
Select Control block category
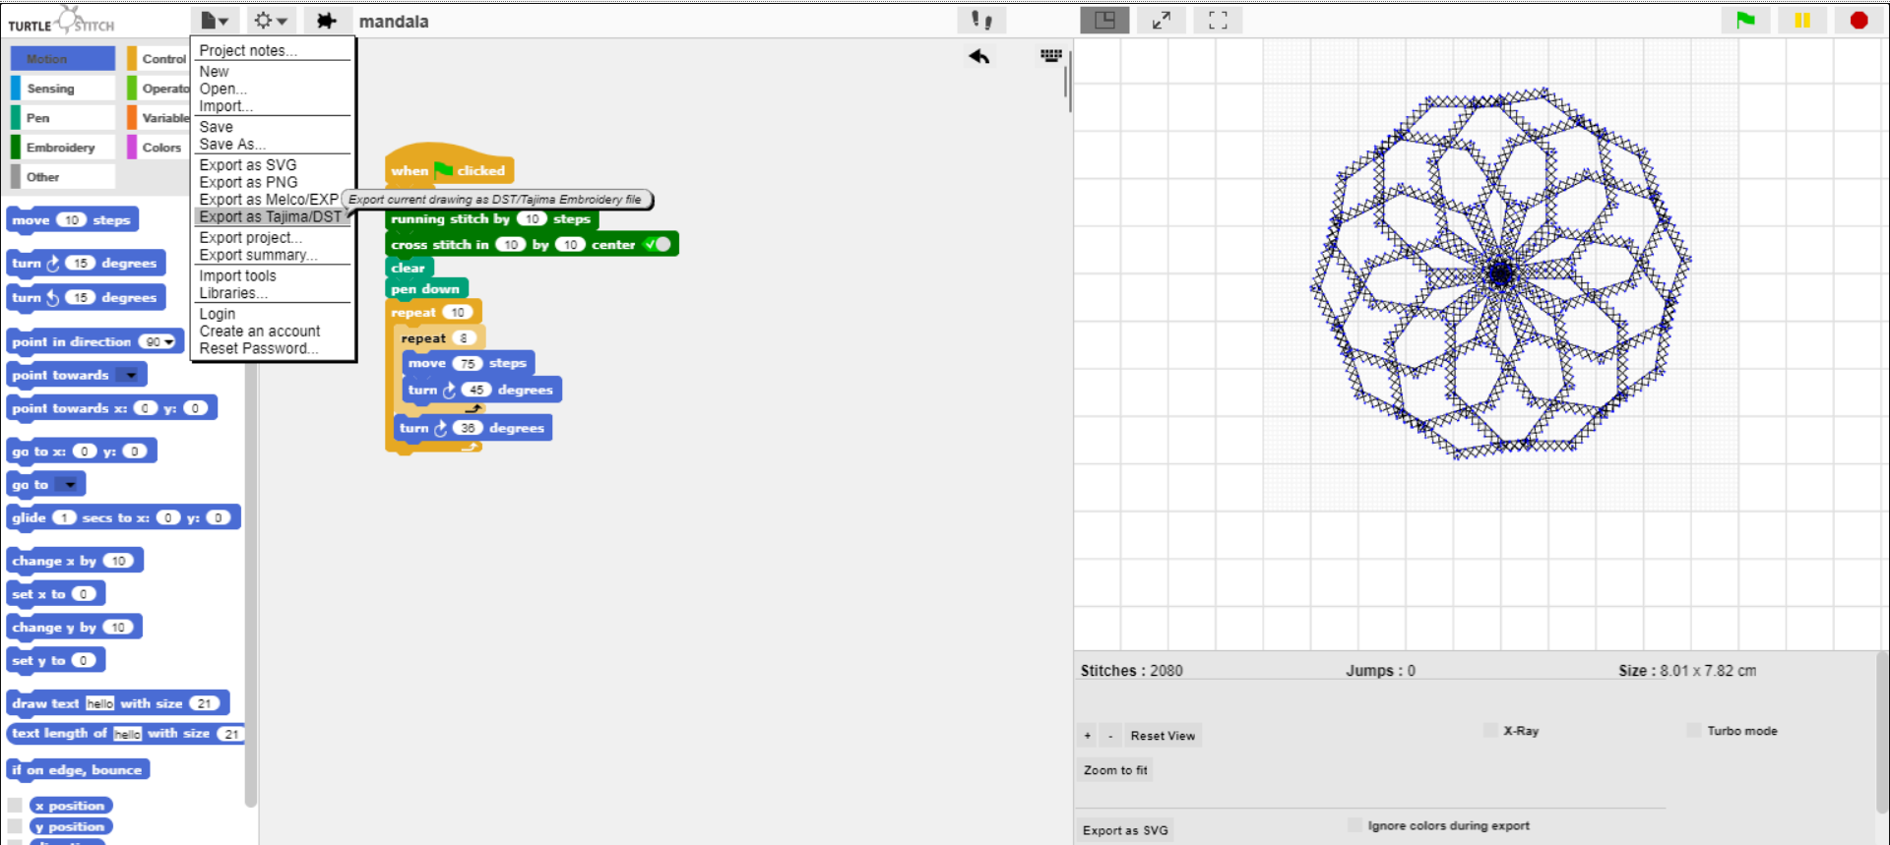[x=158, y=59]
